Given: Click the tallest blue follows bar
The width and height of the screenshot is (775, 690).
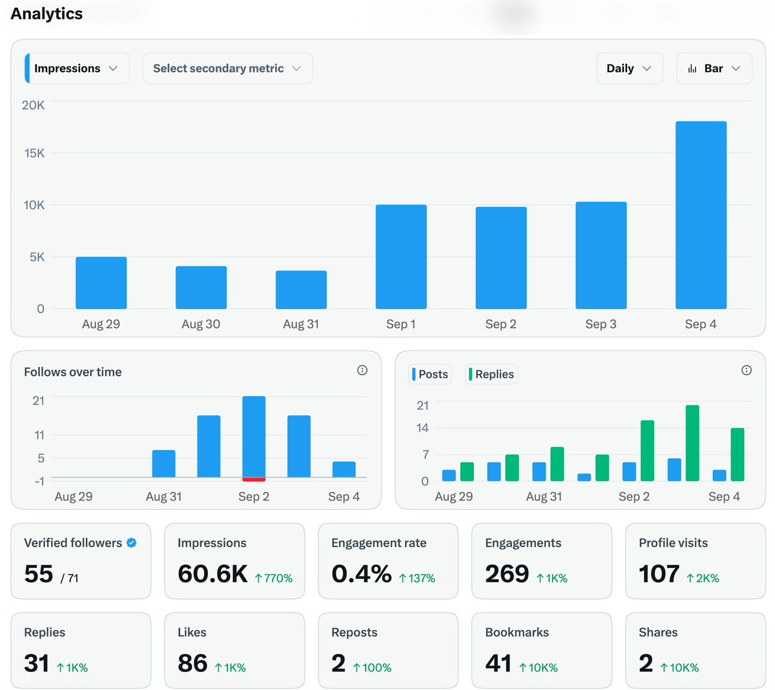Looking at the screenshot, I should (x=254, y=437).
